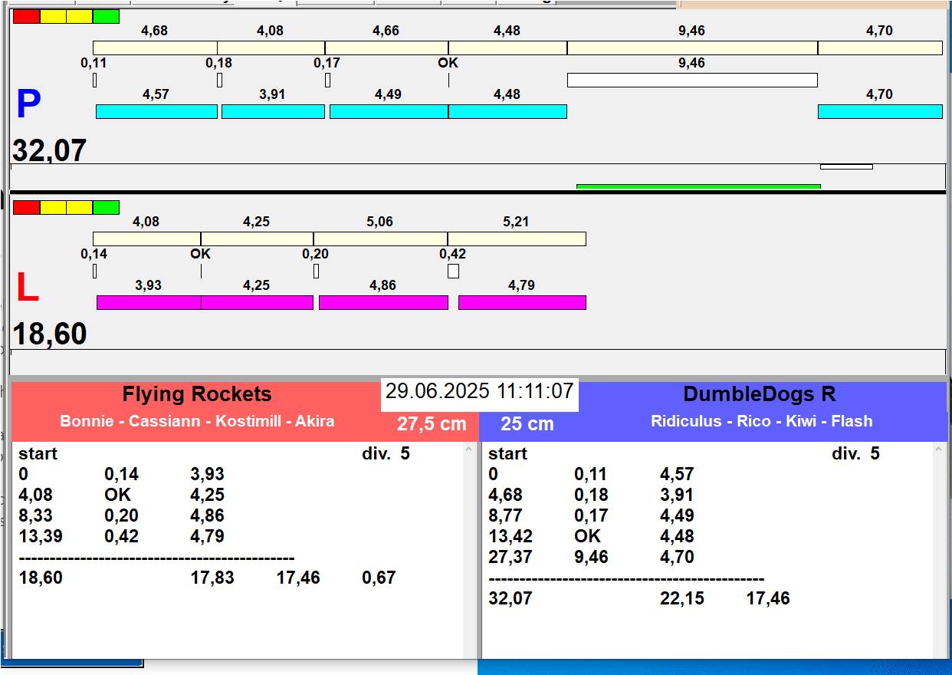Select the magenta 4,86 run bar
The image size is (952, 675).
coord(382,302)
